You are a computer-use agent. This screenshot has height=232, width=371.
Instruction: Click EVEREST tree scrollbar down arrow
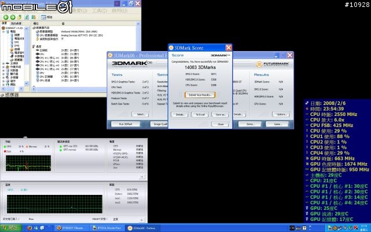pyautogui.click(x=27, y=84)
